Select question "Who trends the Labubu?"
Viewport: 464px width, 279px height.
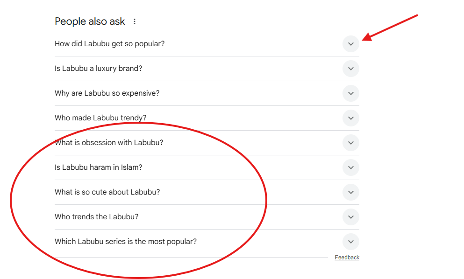(97, 217)
